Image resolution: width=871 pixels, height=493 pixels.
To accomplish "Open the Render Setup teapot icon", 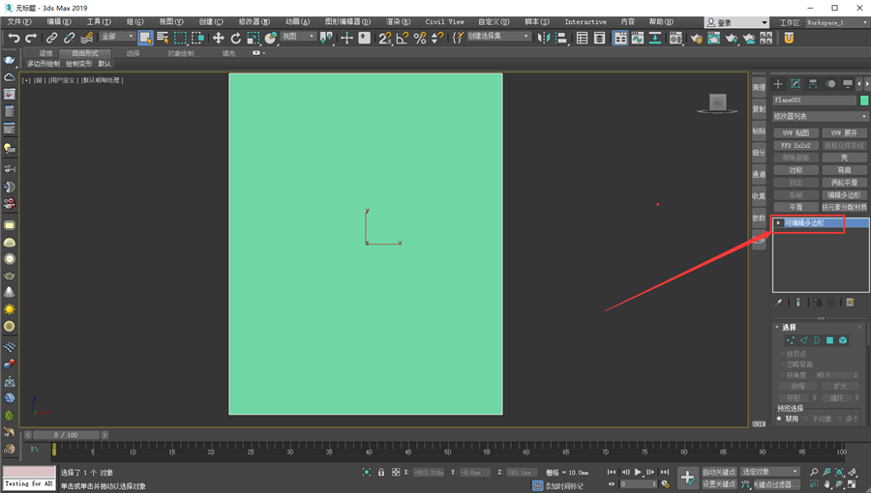I will 696,38.
